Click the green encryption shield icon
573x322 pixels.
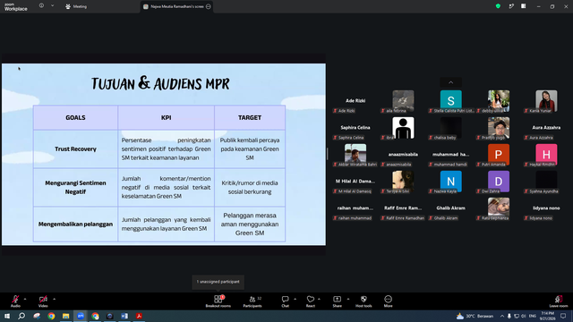click(x=498, y=6)
